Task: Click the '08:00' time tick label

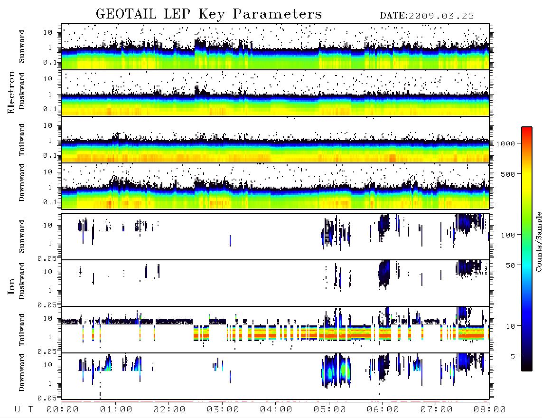Action: [490, 409]
